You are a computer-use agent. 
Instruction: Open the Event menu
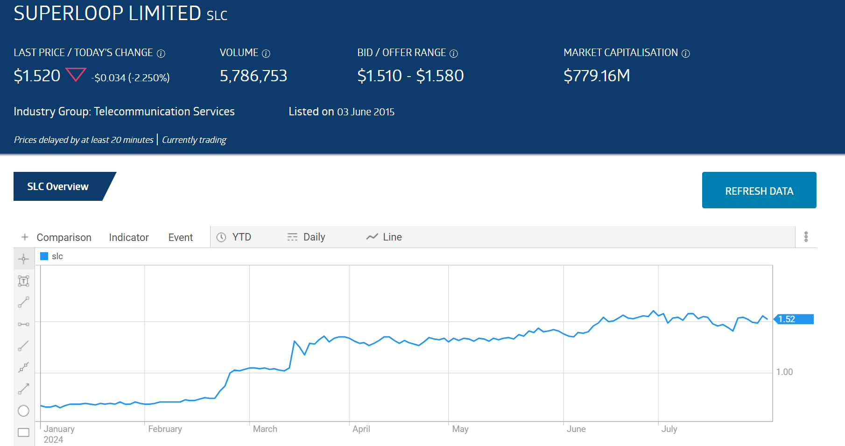pos(181,237)
